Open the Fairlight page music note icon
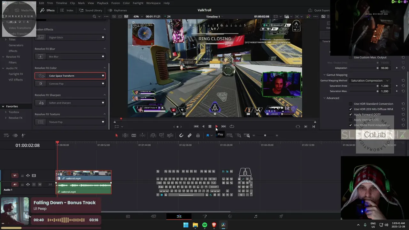This screenshot has width=409, height=230. (256, 216)
